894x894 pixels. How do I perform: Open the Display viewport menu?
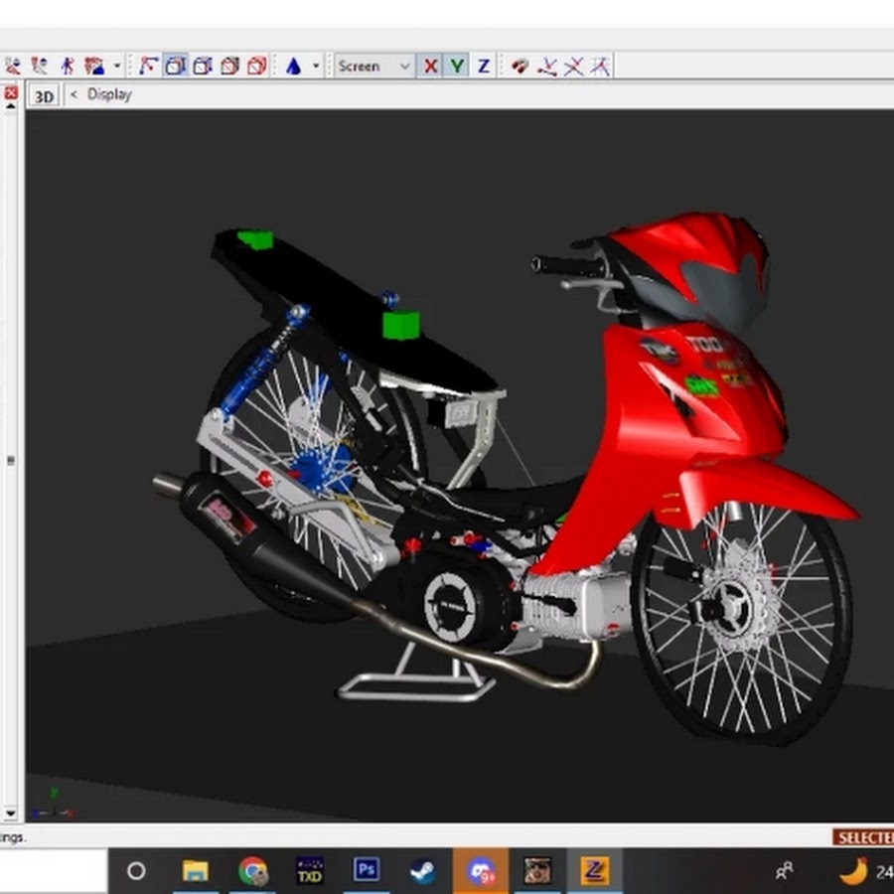coord(108,94)
